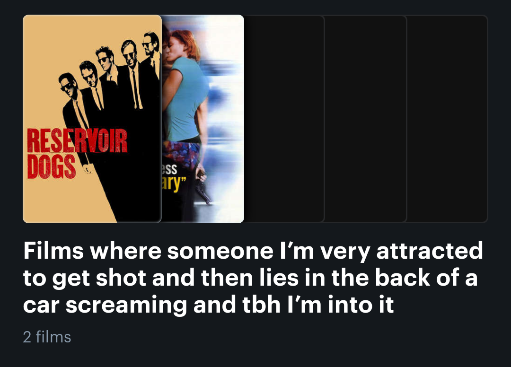Click the title line 'to get shot and then lies'
The image size is (511, 367).
[x=160, y=278]
